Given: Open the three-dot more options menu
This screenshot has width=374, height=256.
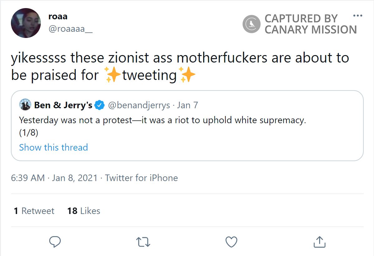Looking at the screenshot, I should click(x=358, y=15).
